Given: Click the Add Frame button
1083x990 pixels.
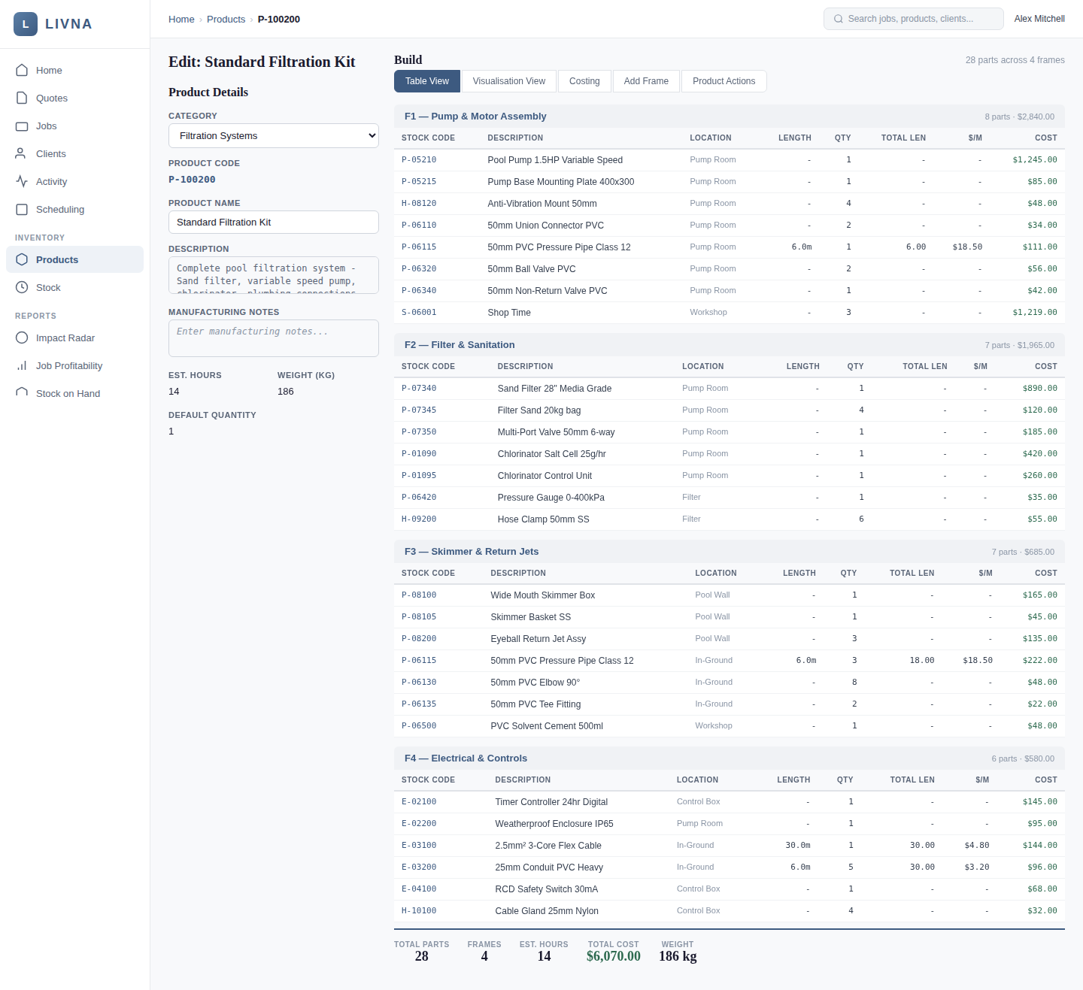Looking at the screenshot, I should (646, 81).
